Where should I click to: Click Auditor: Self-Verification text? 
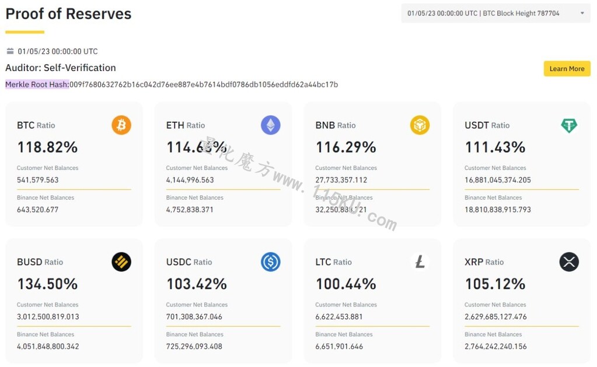coord(61,68)
